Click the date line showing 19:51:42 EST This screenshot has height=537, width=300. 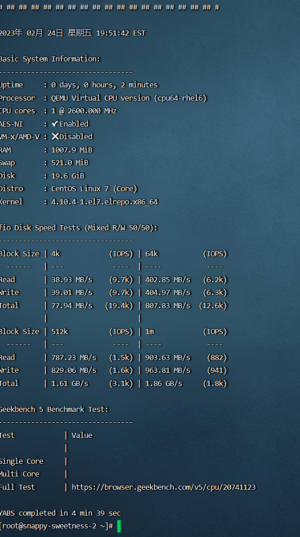pyautogui.click(x=73, y=33)
